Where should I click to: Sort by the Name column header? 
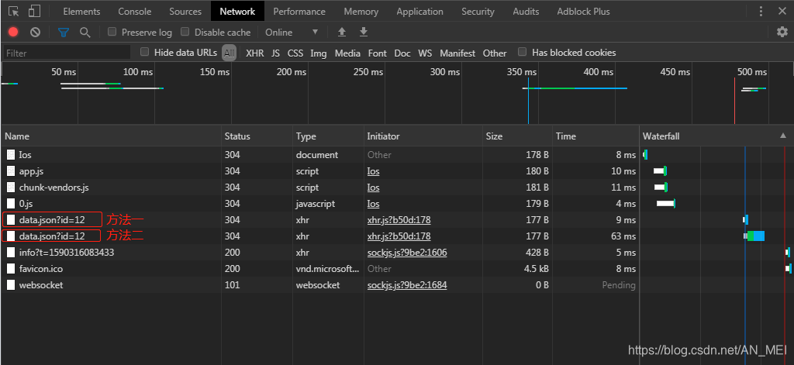pyautogui.click(x=111, y=136)
